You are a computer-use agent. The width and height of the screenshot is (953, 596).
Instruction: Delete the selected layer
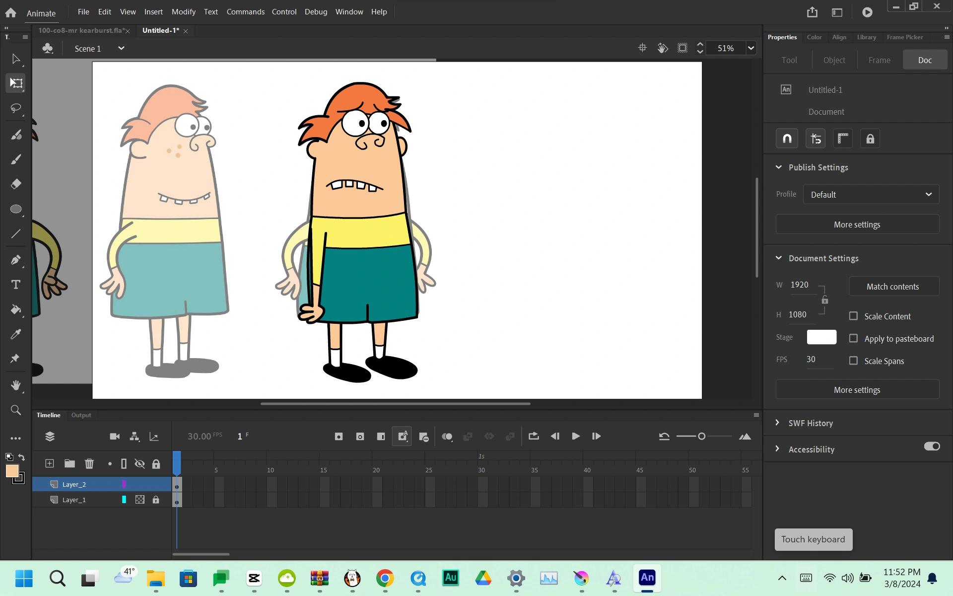point(89,463)
